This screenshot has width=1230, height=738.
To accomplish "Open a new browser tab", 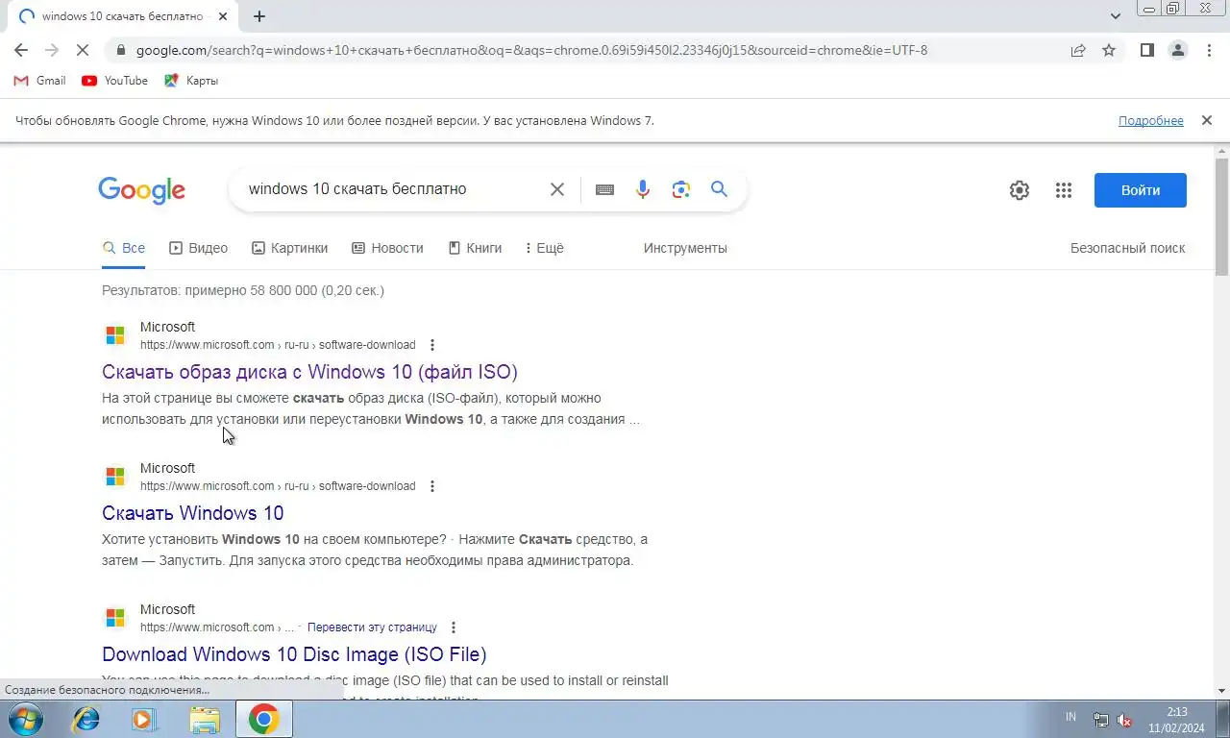I will tap(259, 16).
